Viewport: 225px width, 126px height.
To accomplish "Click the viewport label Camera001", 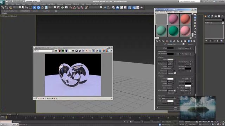I will coord(7,16).
